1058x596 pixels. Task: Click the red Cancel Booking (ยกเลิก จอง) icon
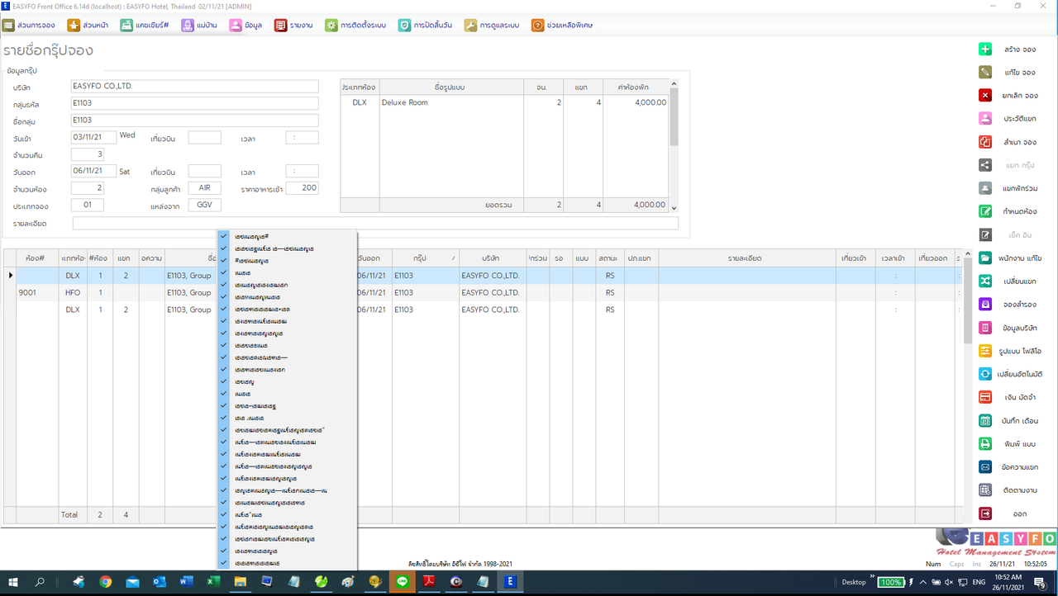point(985,96)
